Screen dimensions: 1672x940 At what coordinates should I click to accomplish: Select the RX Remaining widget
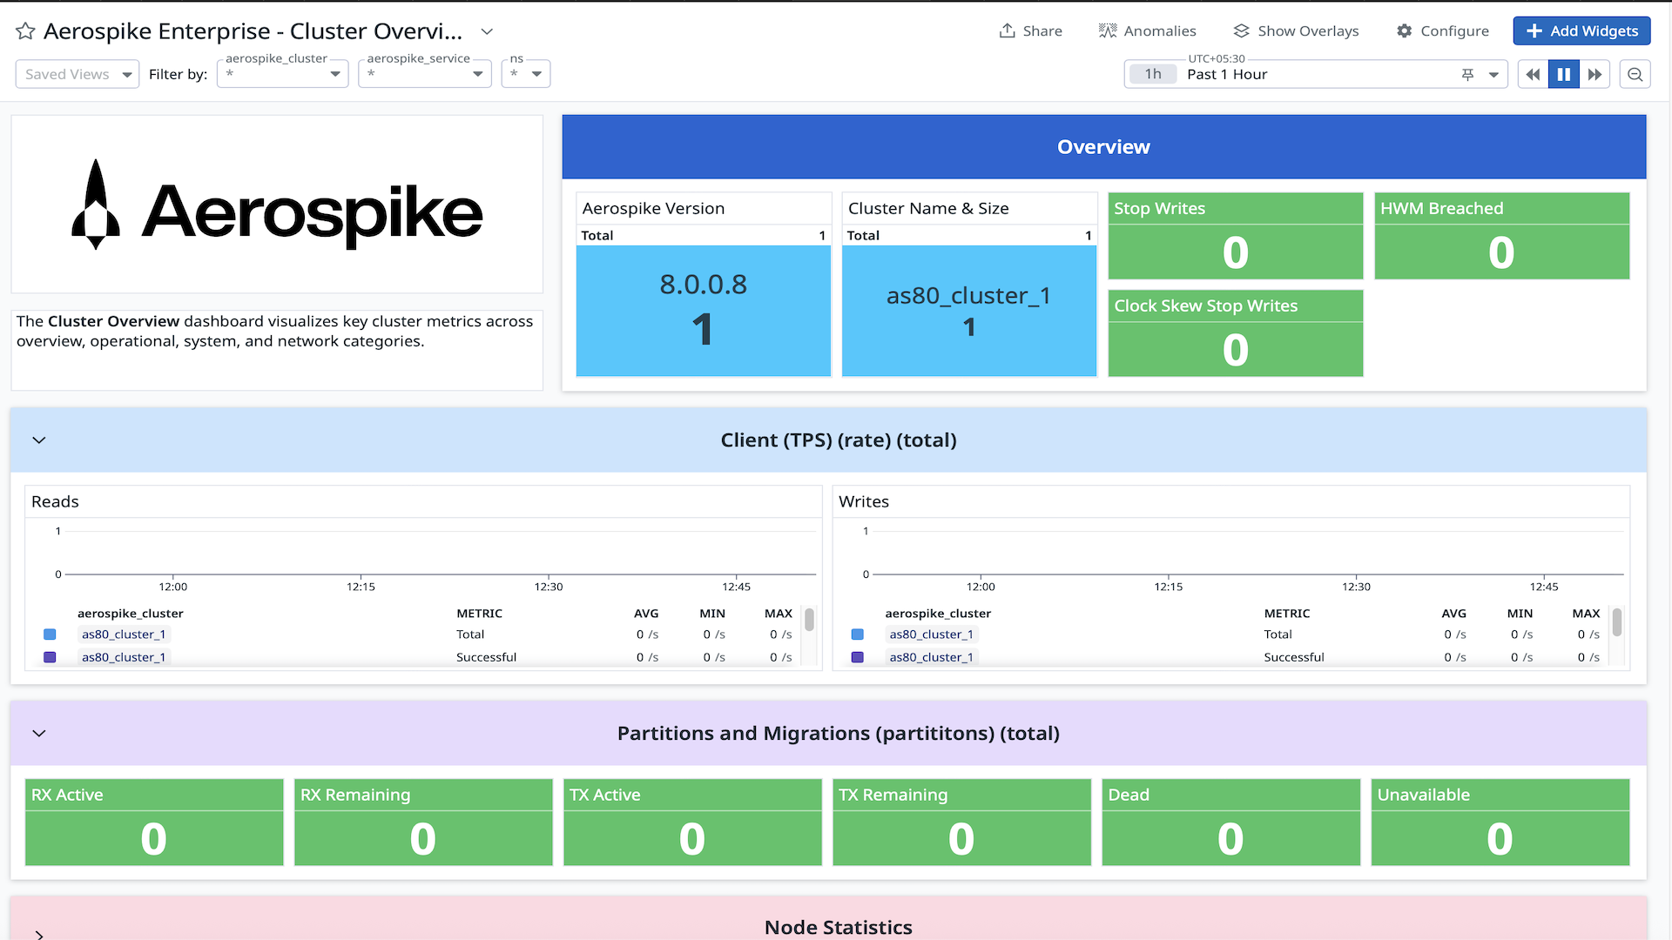pos(423,822)
